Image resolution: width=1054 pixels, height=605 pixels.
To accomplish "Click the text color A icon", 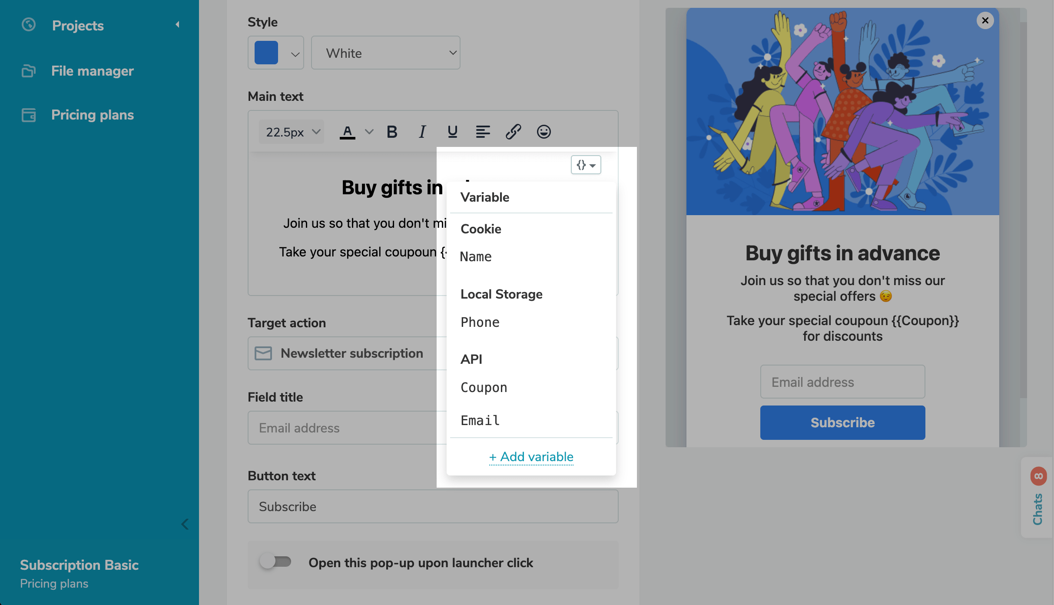I will point(347,132).
